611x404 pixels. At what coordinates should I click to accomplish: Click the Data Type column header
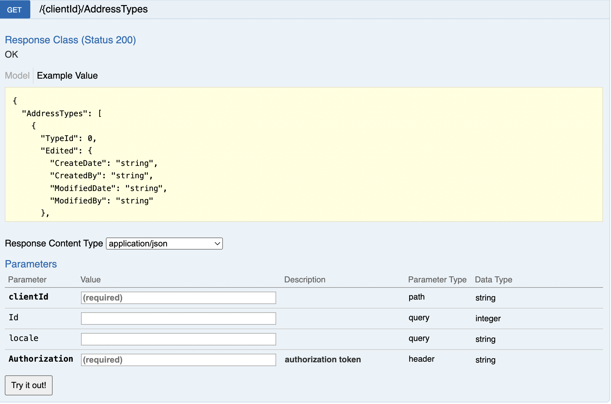(x=493, y=280)
